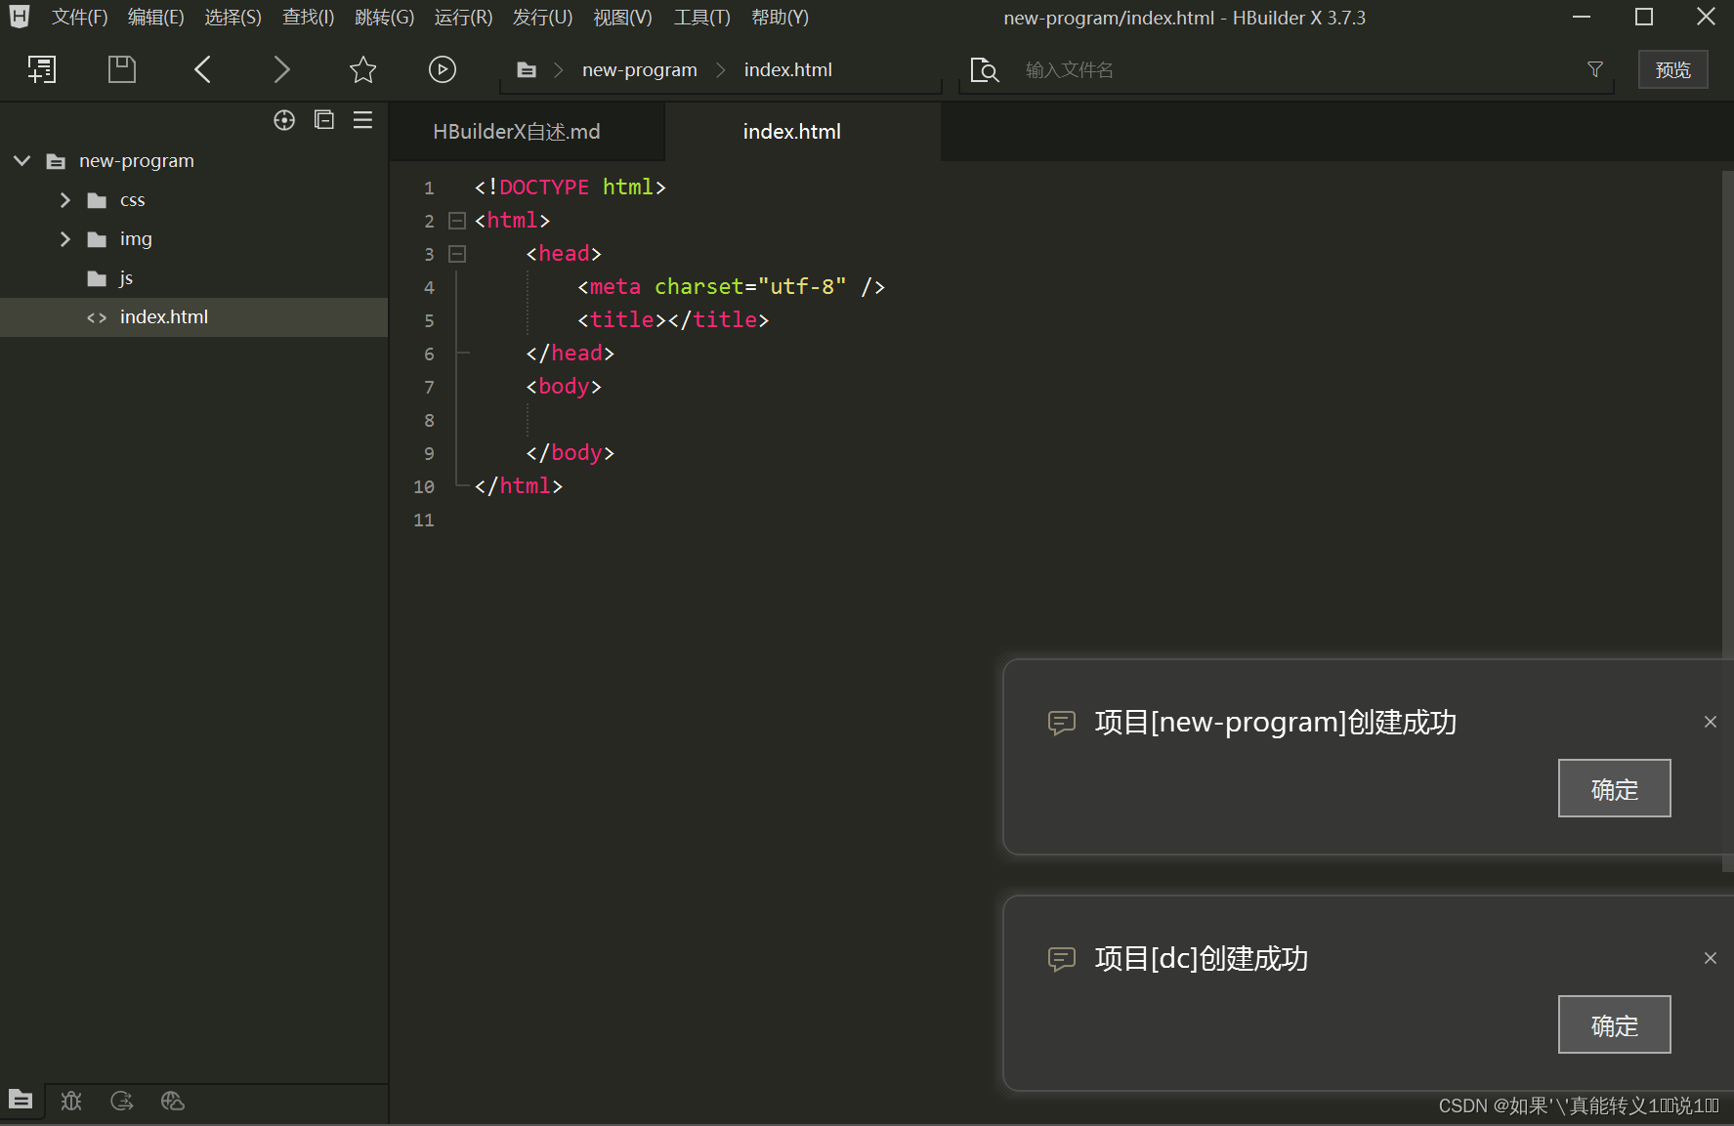The width and height of the screenshot is (1734, 1126).
Task: Click message icon on dc notification
Action: (1062, 959)
